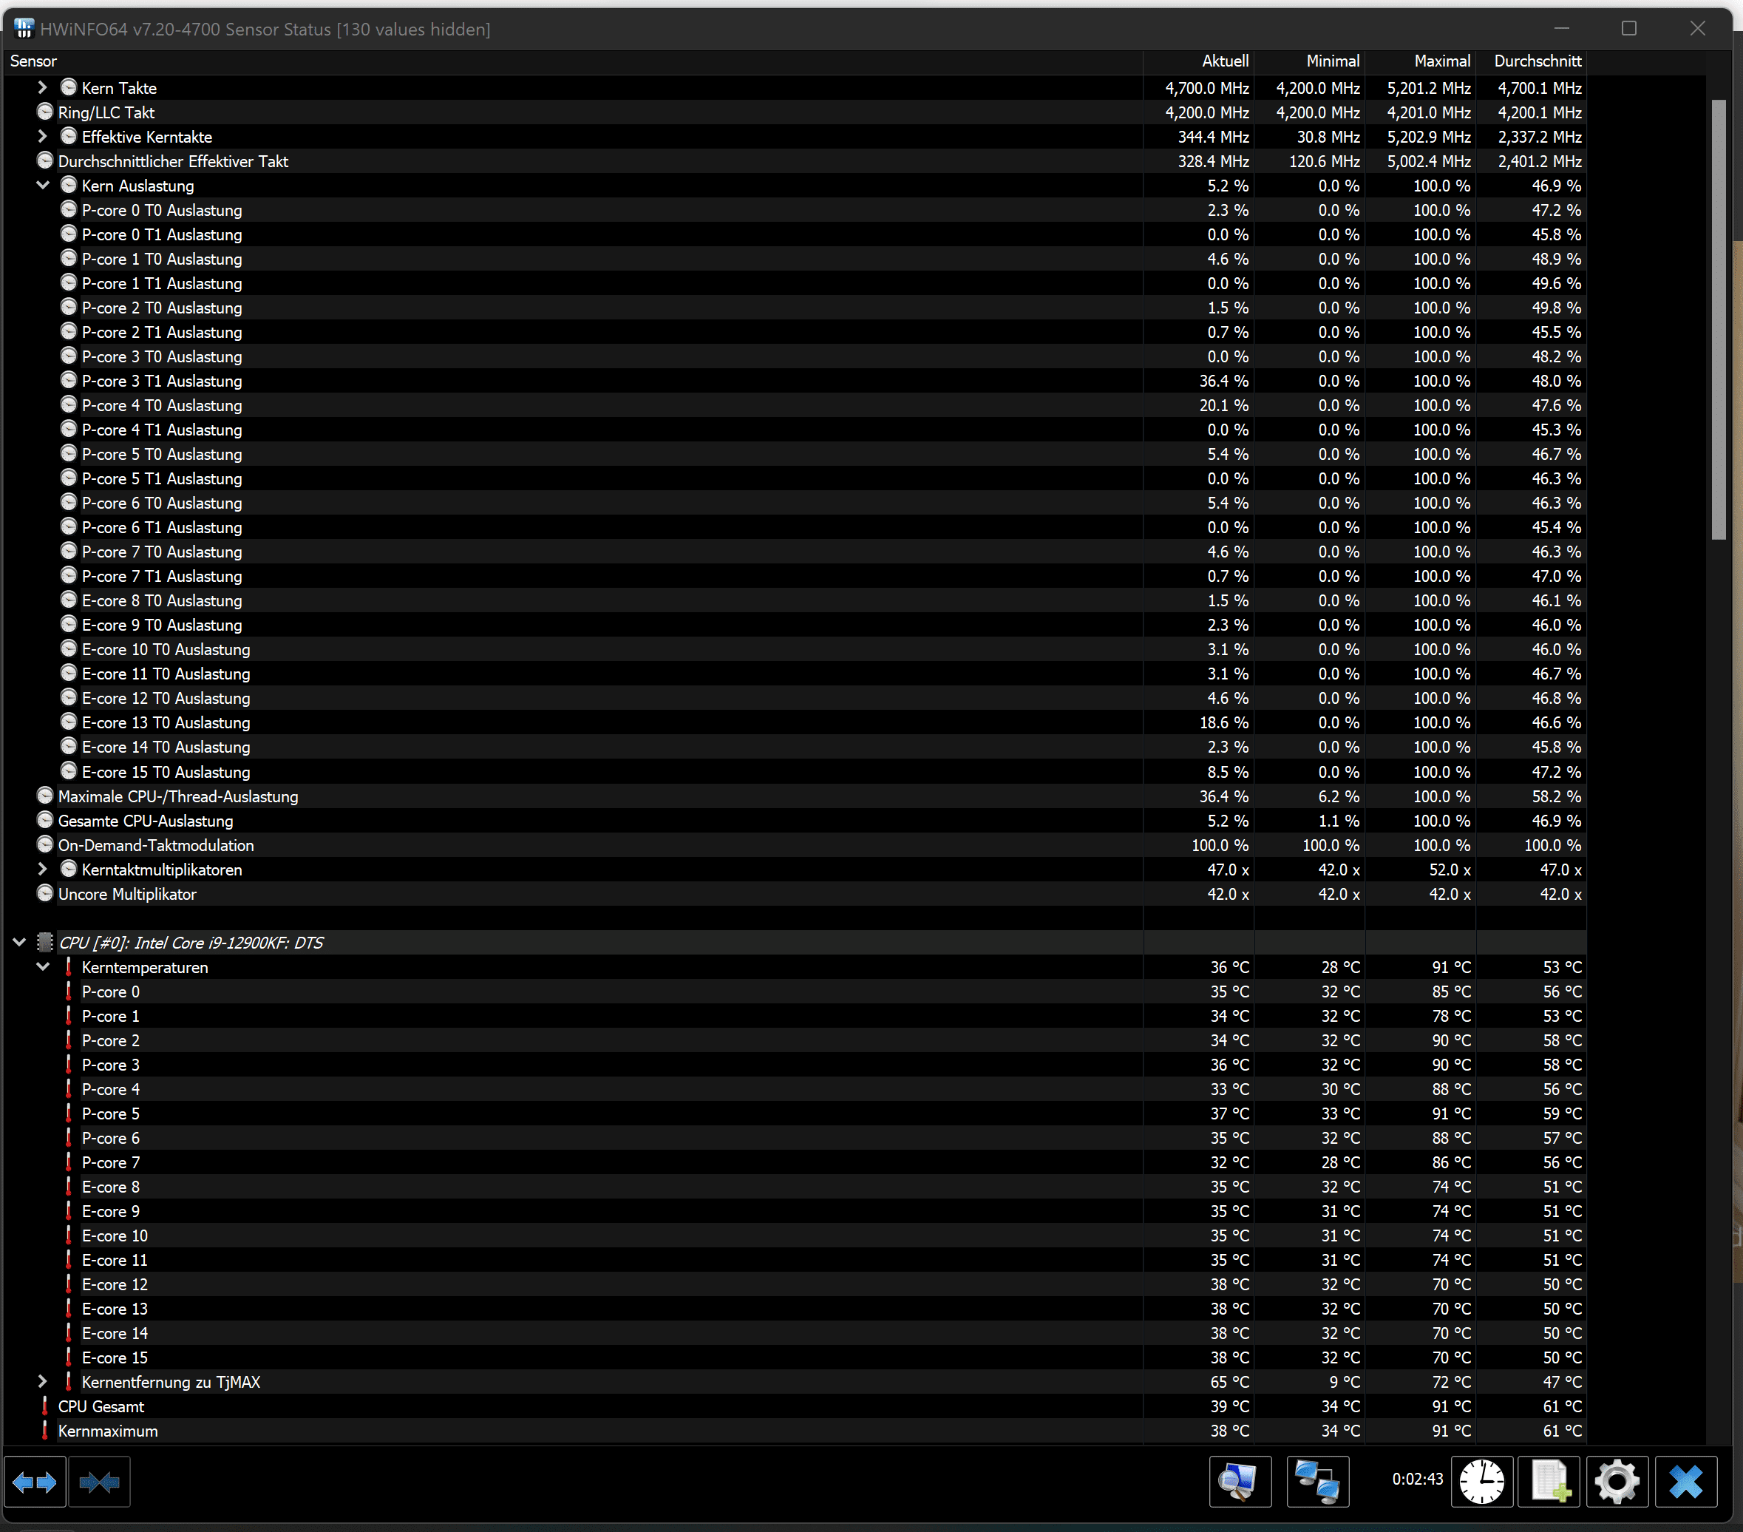The height and width of the screenshot is (1532, 1743).
Task: Click the Sensor column header
Action: coord(34,61)
